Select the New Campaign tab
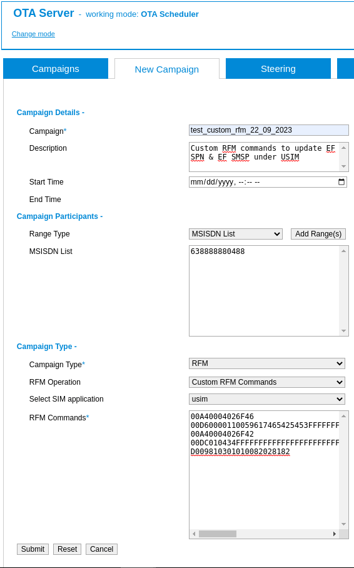 pyautogui.click(x=166, y=69)
